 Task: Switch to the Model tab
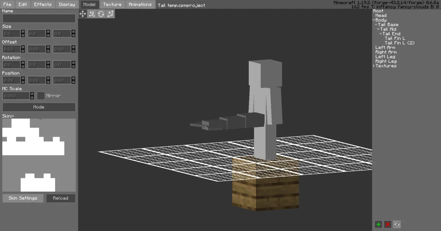89,4
